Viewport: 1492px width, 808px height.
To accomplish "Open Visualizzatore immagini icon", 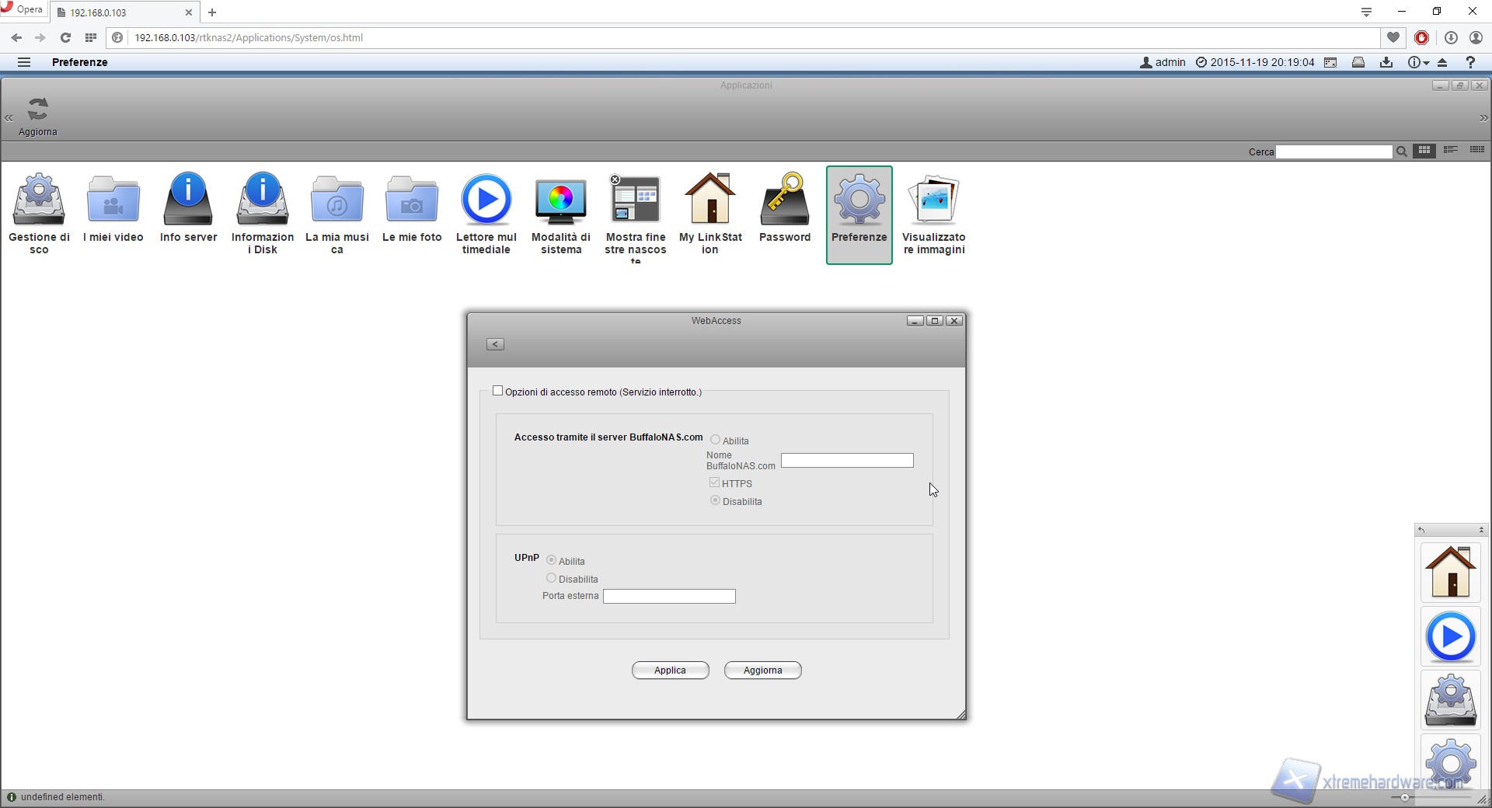I will pyautogui.click(x=933, y=200).
